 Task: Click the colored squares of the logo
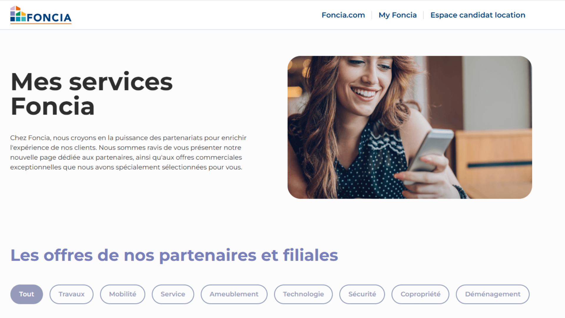tap(18, 14)
